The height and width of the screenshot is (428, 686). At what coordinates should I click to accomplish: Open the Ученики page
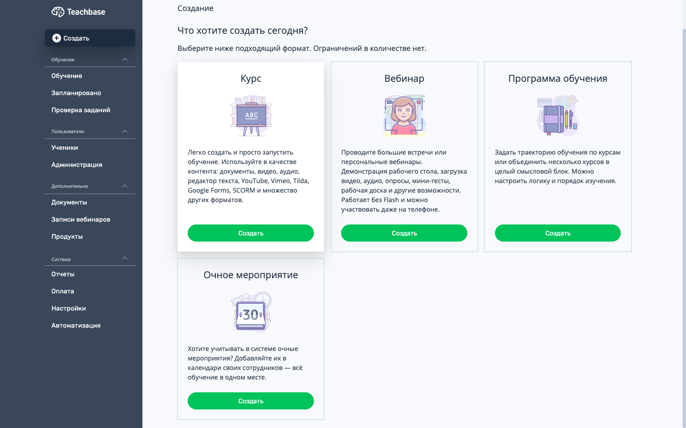64,147
